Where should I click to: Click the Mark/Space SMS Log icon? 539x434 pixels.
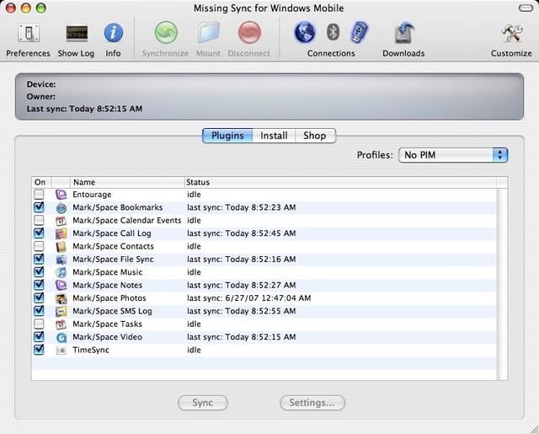click(61, 311)
